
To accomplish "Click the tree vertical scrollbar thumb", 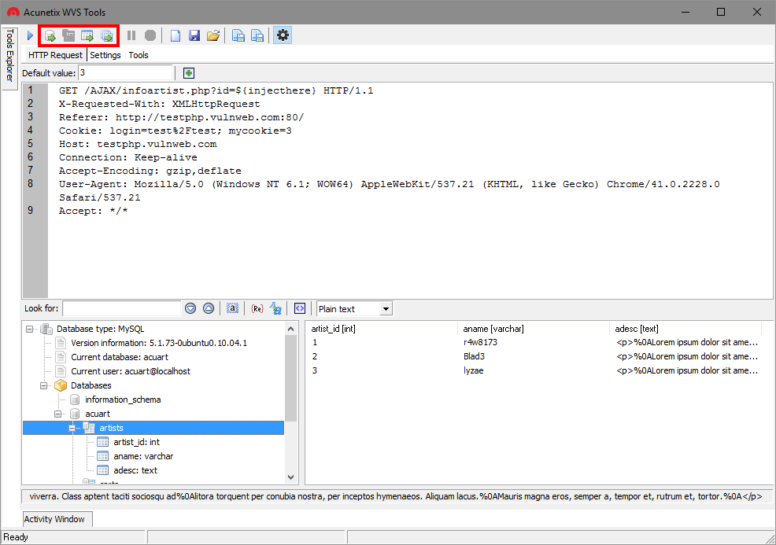I will 290,378.
